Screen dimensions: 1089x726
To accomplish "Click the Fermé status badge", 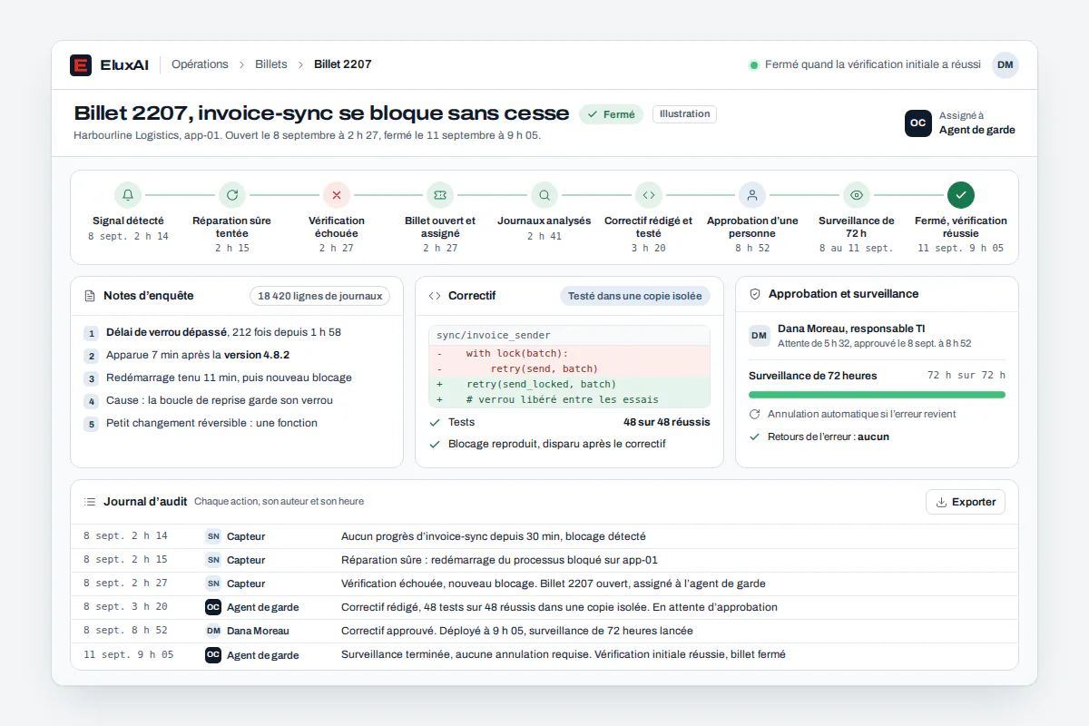I will point(612,114).
